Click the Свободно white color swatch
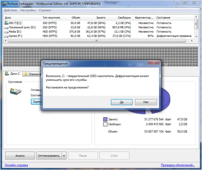202x170 pixels. 105,124
